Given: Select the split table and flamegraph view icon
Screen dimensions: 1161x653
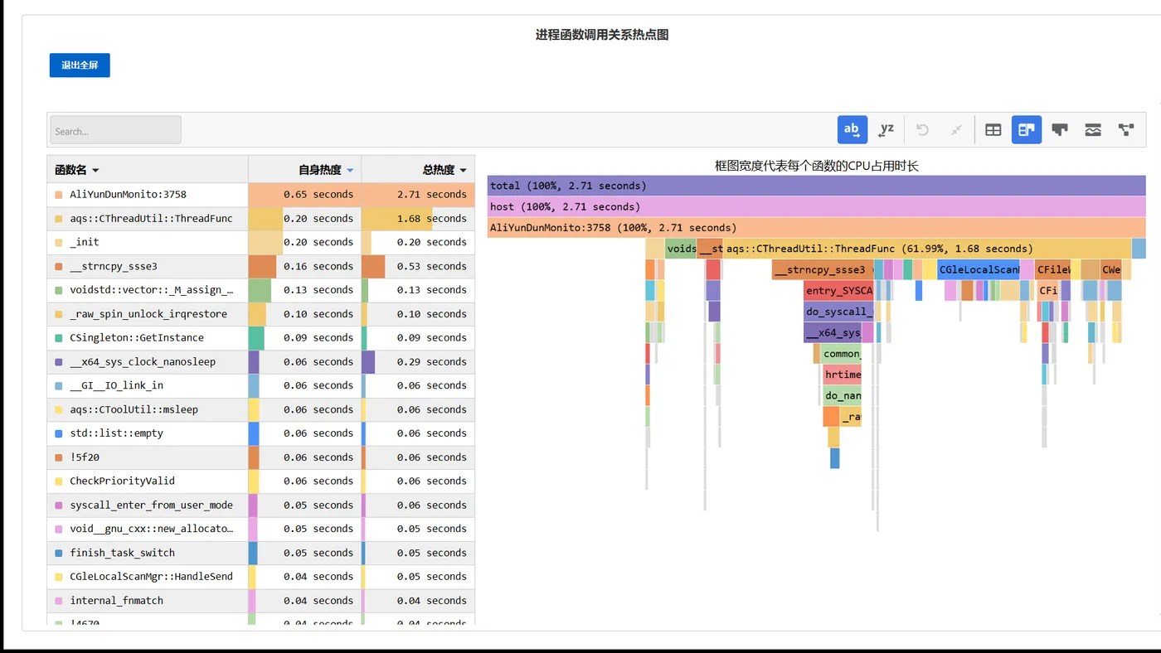Looking at the screenshot, I should [1026, 129].
